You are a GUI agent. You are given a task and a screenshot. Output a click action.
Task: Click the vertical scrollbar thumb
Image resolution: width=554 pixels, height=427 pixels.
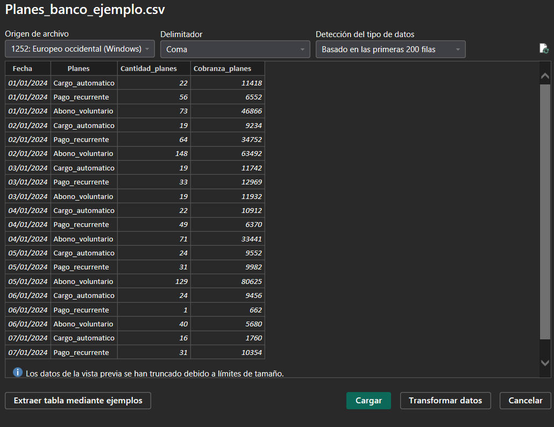[545, 210]
